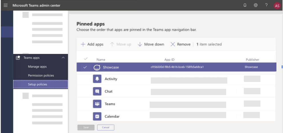Screen dimensions: 283x133
Task: Select the Chat row name
Action: (x=109, y=92)
